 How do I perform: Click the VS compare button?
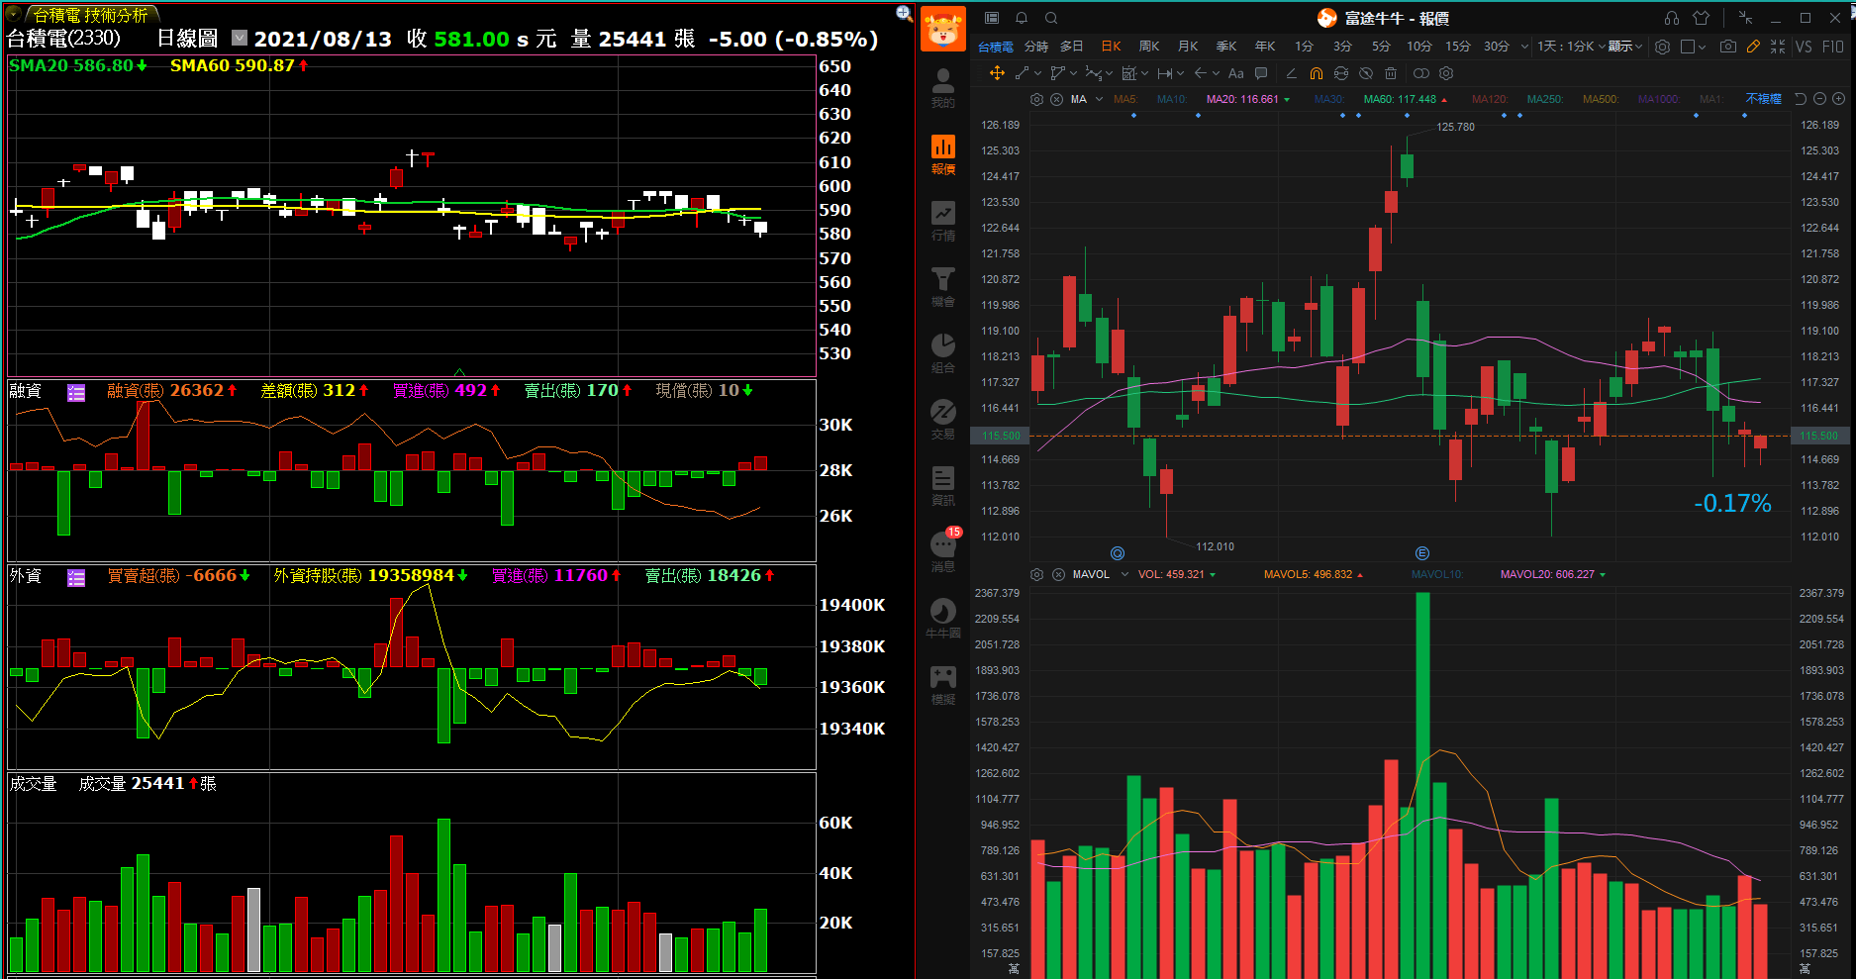1804,47
